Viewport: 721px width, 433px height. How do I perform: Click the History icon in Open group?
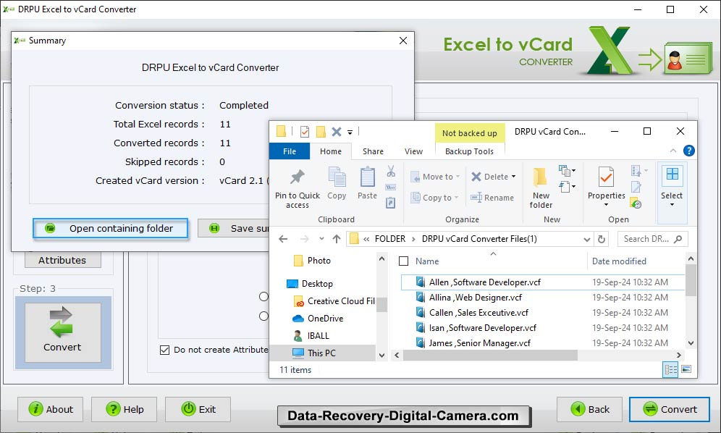click(x=636, y=203)
